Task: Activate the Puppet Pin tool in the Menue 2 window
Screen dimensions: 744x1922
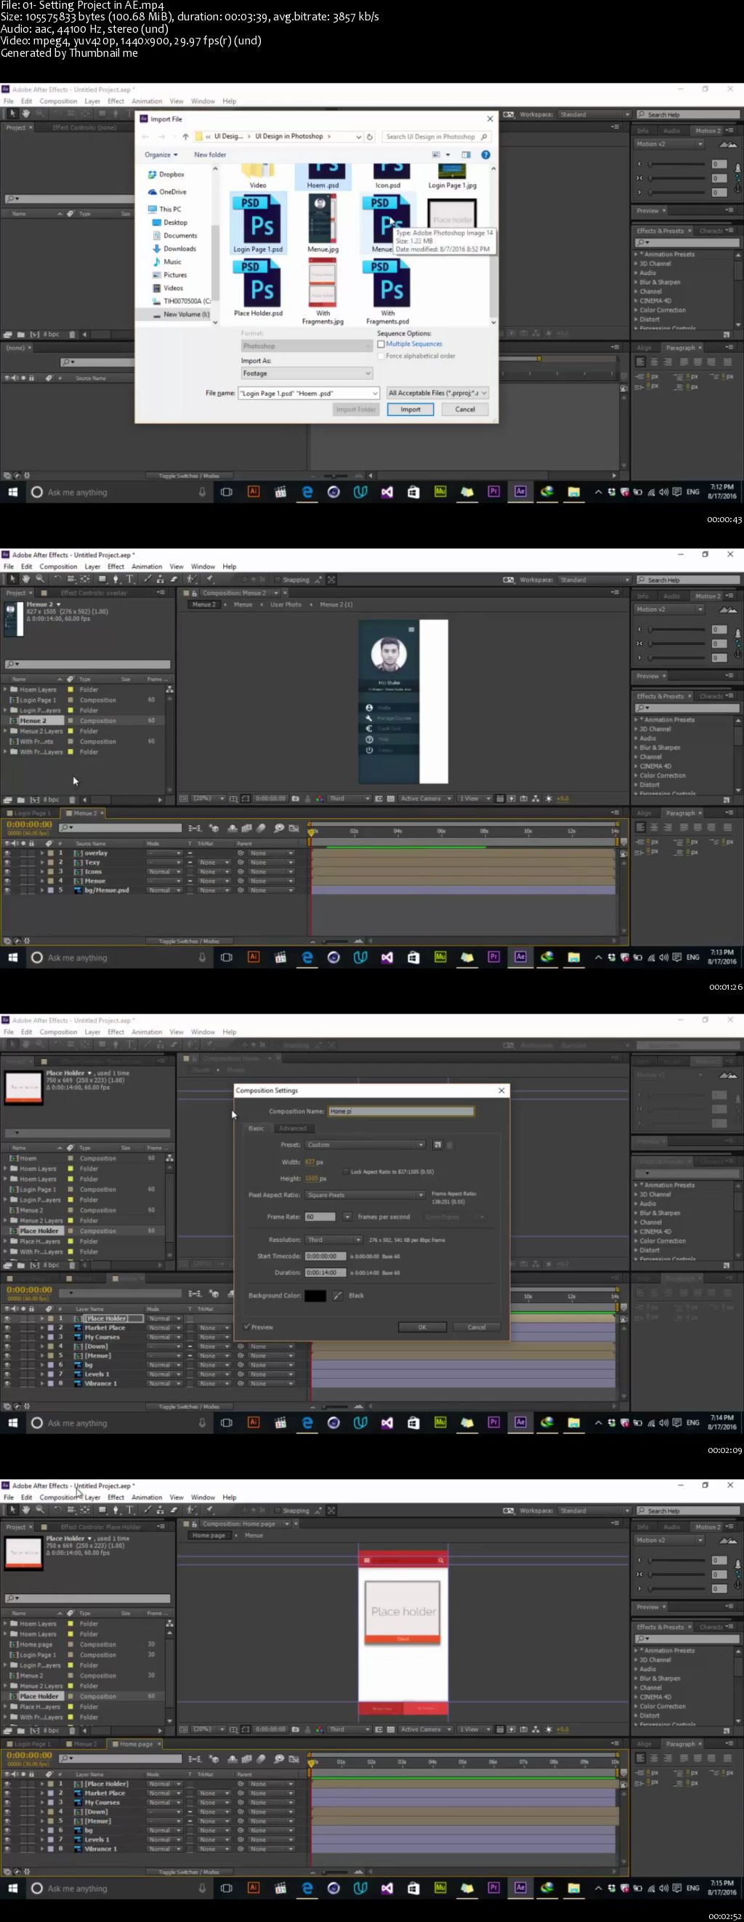Action: pos(210,579)
